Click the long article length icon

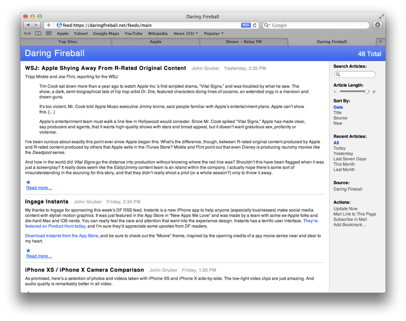[x=374, y=92]
